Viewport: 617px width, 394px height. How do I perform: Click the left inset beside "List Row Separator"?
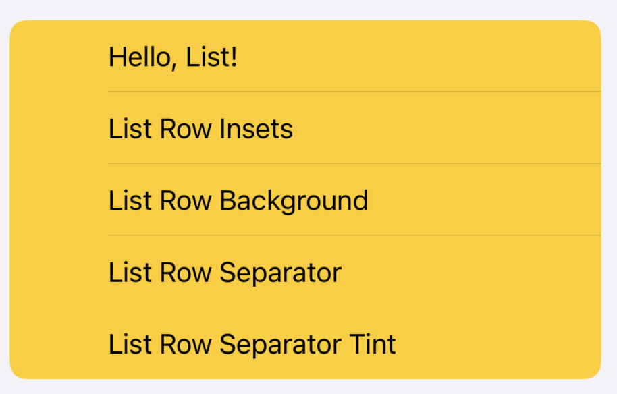click(x=59, y=273)
